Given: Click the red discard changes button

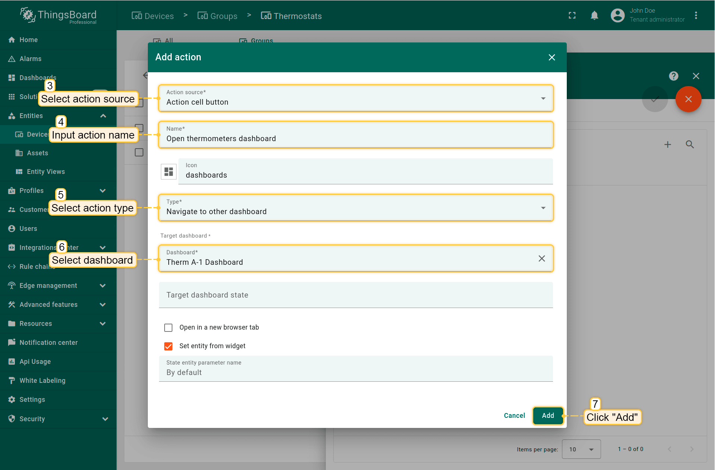Looking at the screenshot, I should pyautogui.click(x=688, y=99).
